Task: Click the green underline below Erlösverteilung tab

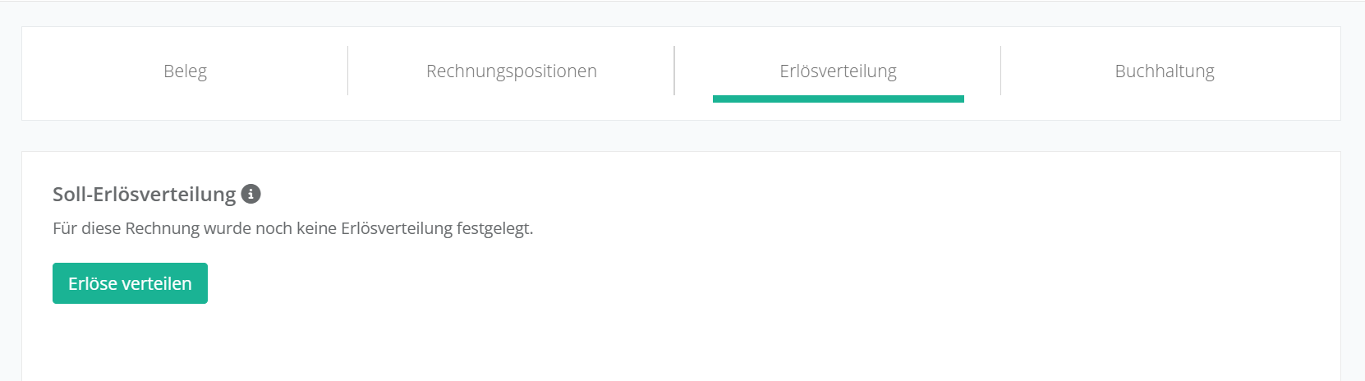Action: tap(838, 99)
